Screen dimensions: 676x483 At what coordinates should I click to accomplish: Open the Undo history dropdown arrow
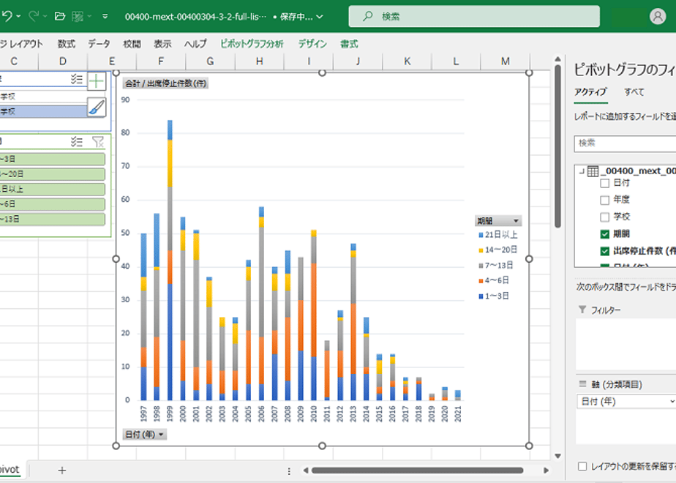tap(18, 16)
